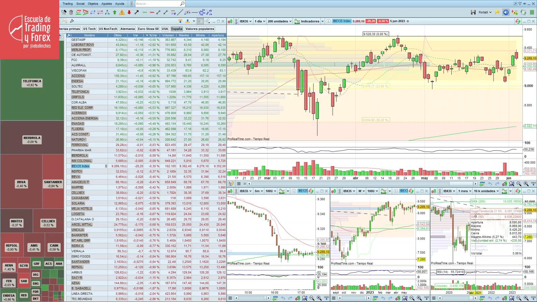Open the '1 día' timeframe dropdown
The image size is (537, 302).
point(260,21)
